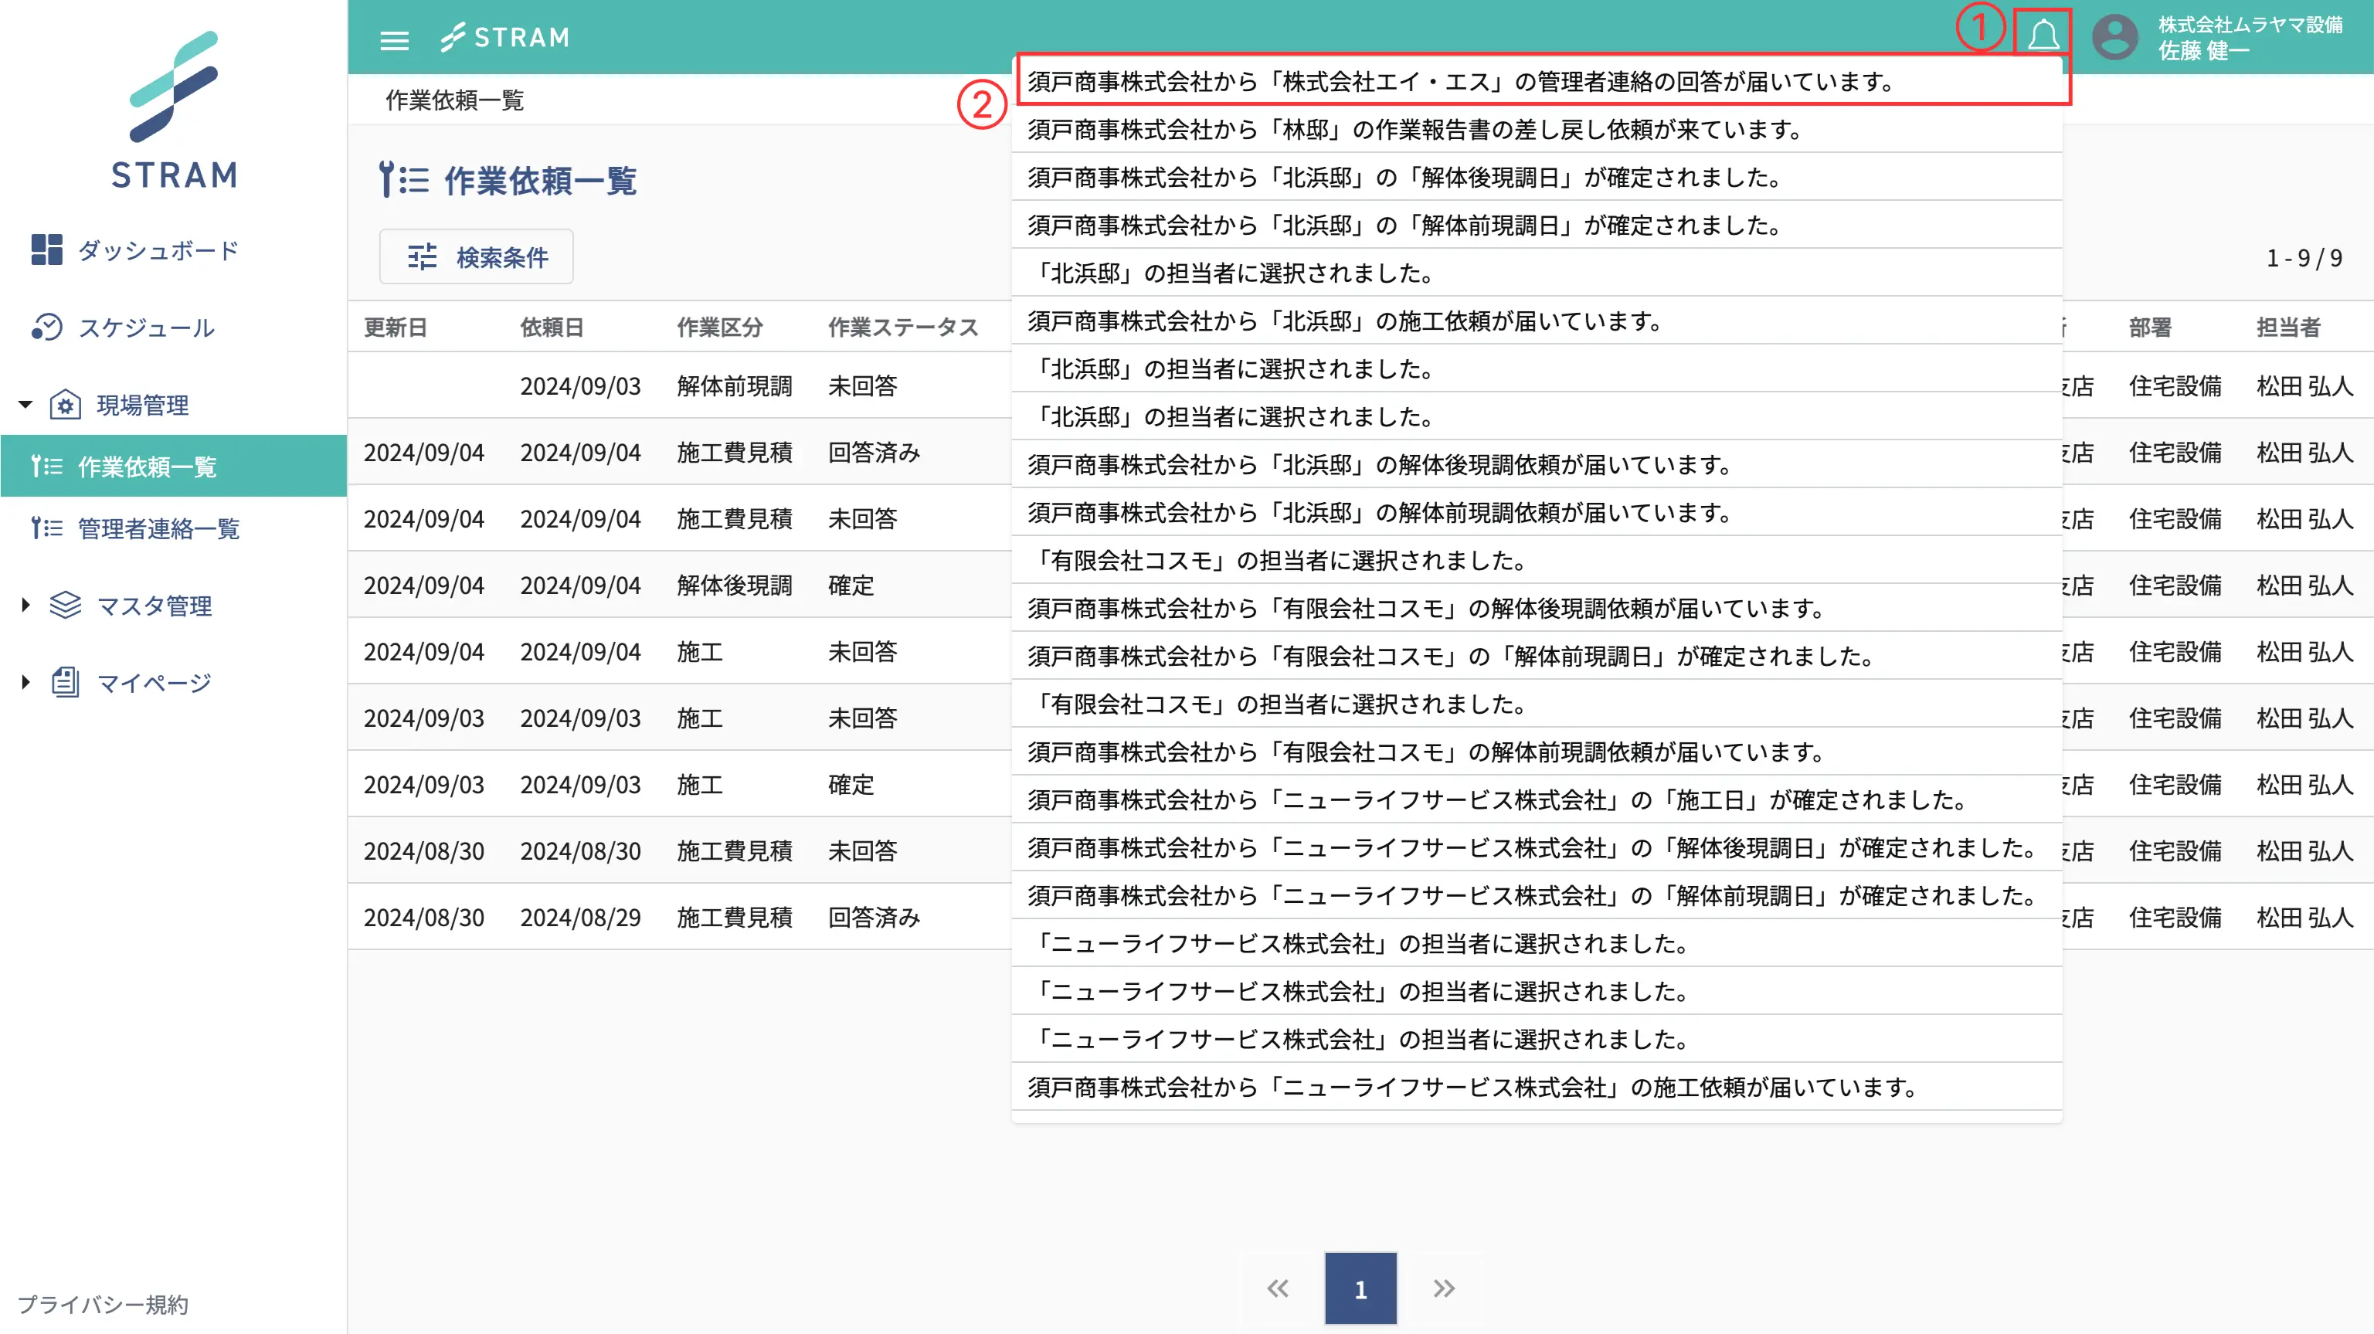2374x1334 pixels.
Task: Sort by the 更新日 column header
Action: click(x=396, y=326)
